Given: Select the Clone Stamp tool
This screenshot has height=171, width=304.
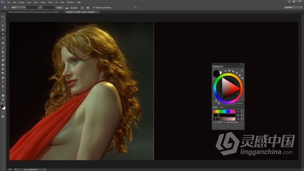Looking at the screenshot, I should click(x=3, y=51).
